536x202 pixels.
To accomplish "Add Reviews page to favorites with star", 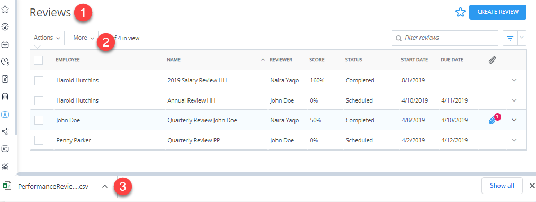I will [460, 12].
